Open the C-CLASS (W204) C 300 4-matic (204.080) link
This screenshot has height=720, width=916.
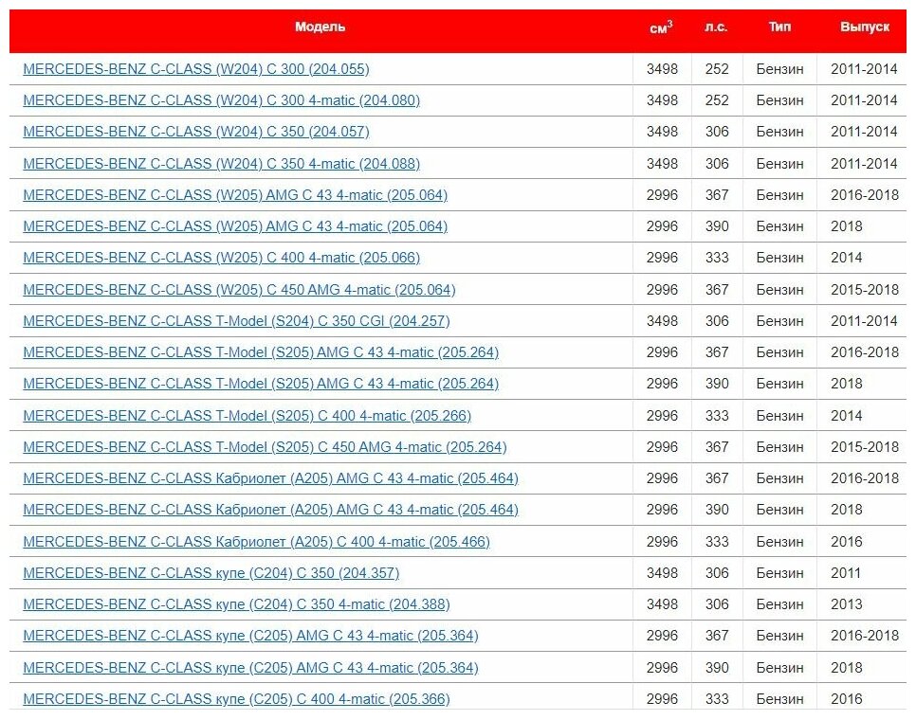221,100
